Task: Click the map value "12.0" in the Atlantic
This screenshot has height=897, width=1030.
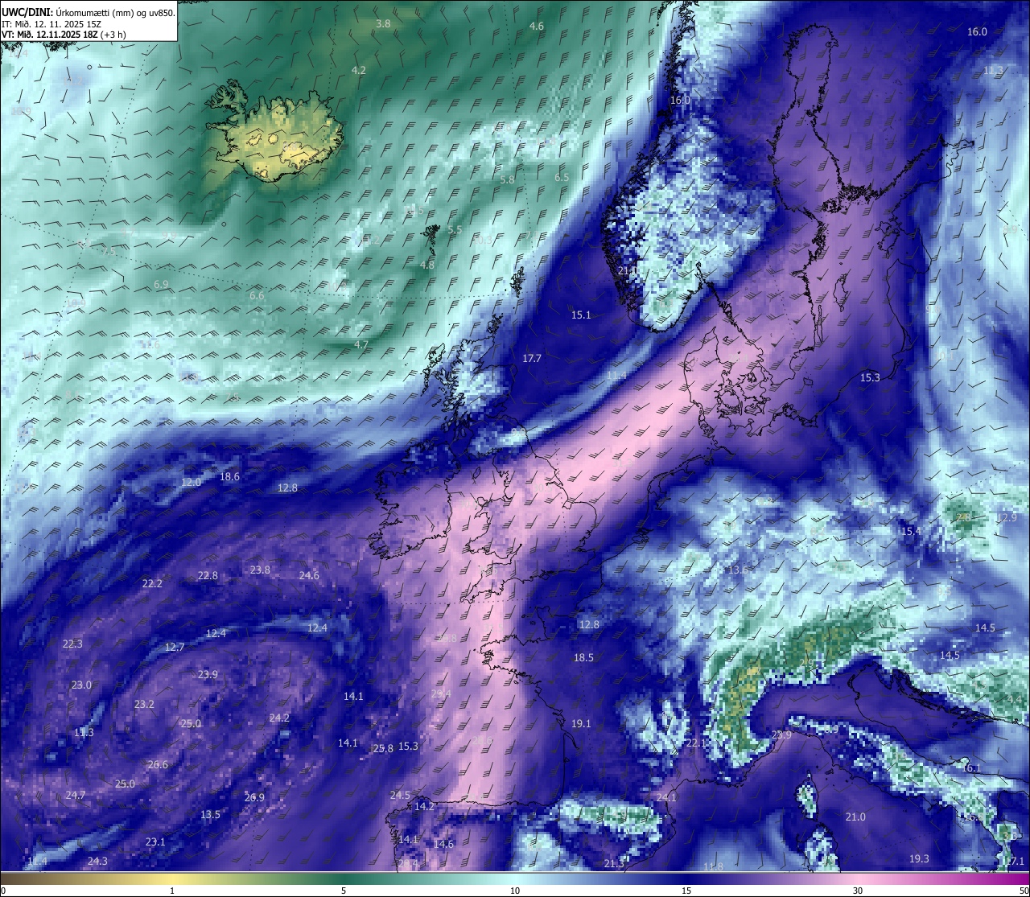Action: (191, 483)
